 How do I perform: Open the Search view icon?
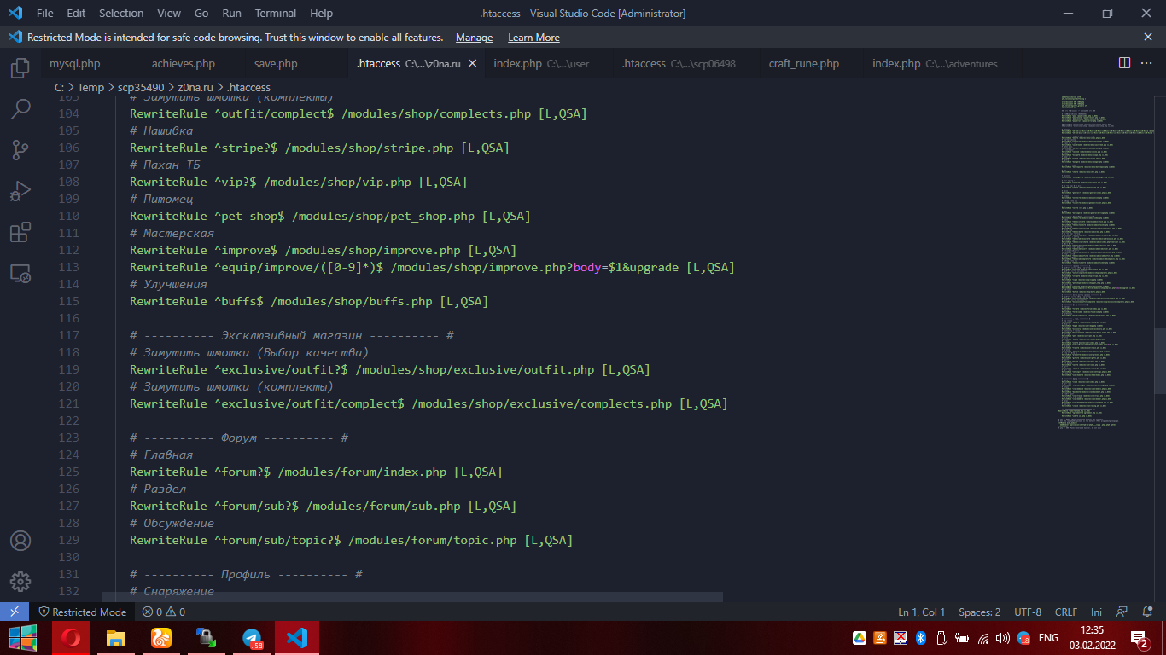[x=20, y=109]
